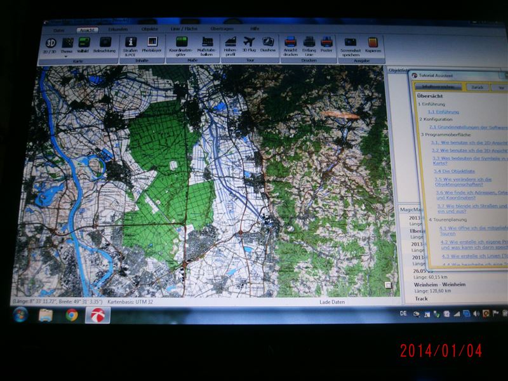The width and height of the screenshot is (508, 381).
Task: Open Google Chrome from the taskbar
Action: tap(71, 314)
